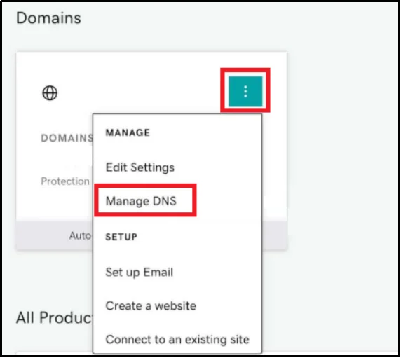The image size is (401, 358).
Task: Click the Domains page heading
Action: (x=48, y=18)
